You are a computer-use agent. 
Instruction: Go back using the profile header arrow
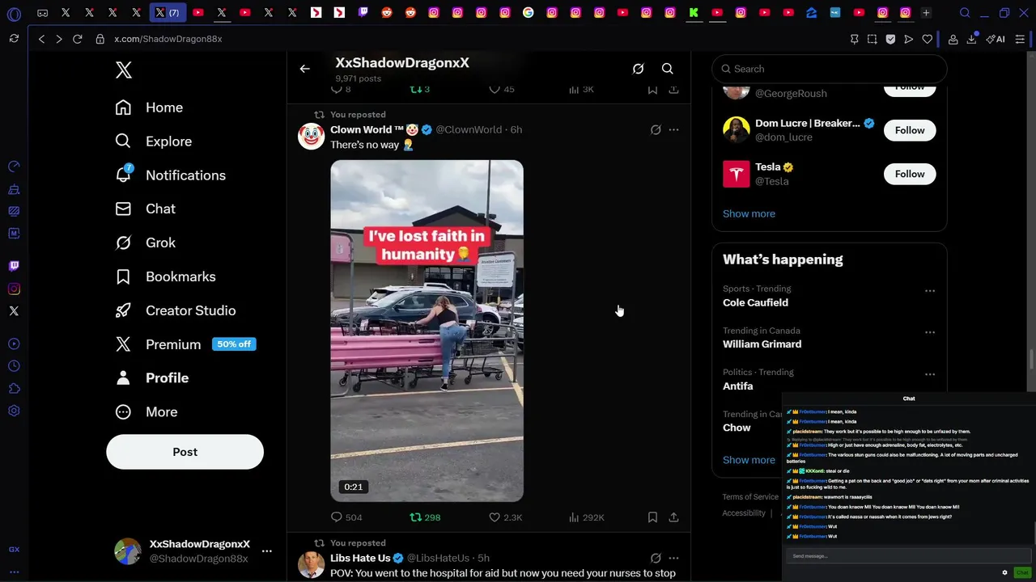pyautogui.click(x=304, y=69)
